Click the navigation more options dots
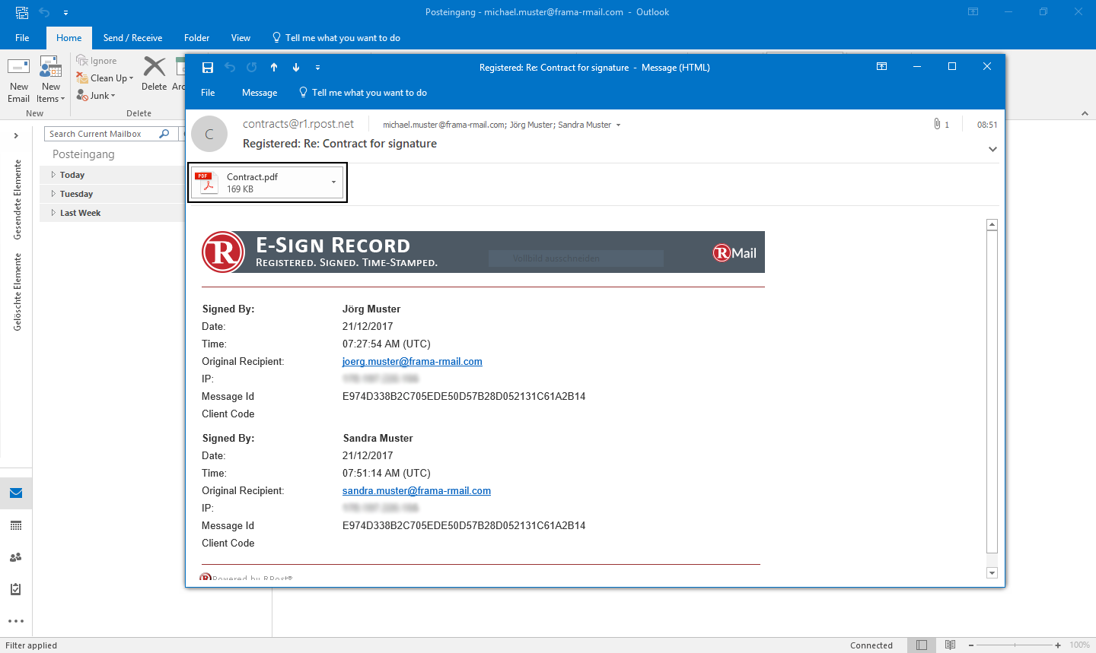The image size is (1096, 653). point(16,621)
